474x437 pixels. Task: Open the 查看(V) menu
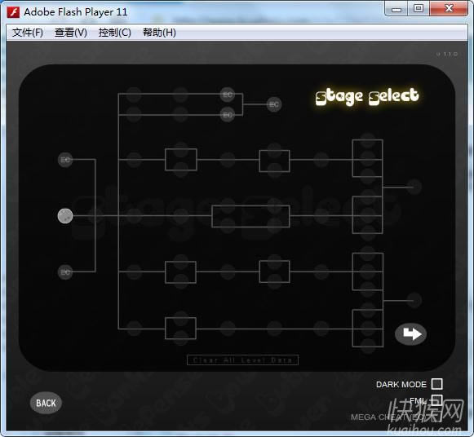tap(71, 33)
